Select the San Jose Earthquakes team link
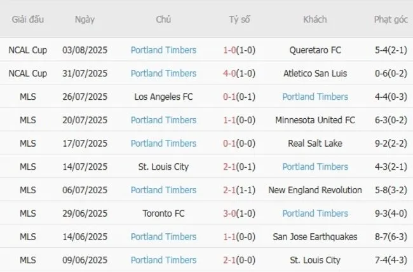The width and height of the screenshot is (413, 272). pos(315,236)
